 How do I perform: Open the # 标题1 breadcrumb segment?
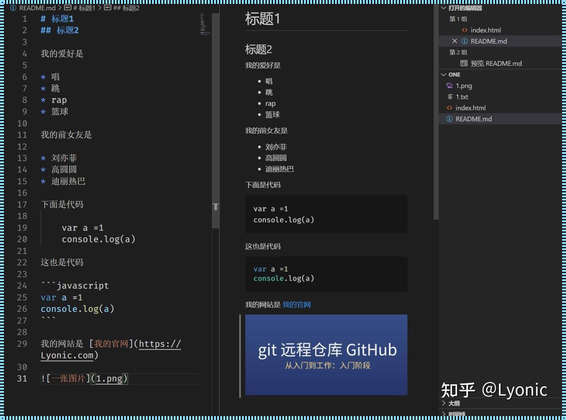(84, 8)
